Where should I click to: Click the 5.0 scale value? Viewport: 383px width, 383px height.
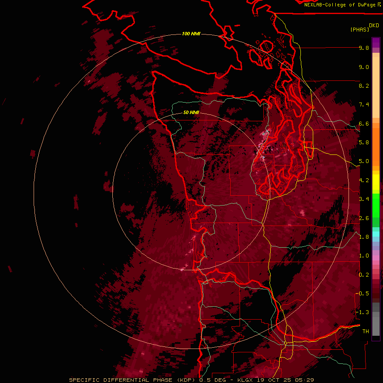(x=364, y=161)
